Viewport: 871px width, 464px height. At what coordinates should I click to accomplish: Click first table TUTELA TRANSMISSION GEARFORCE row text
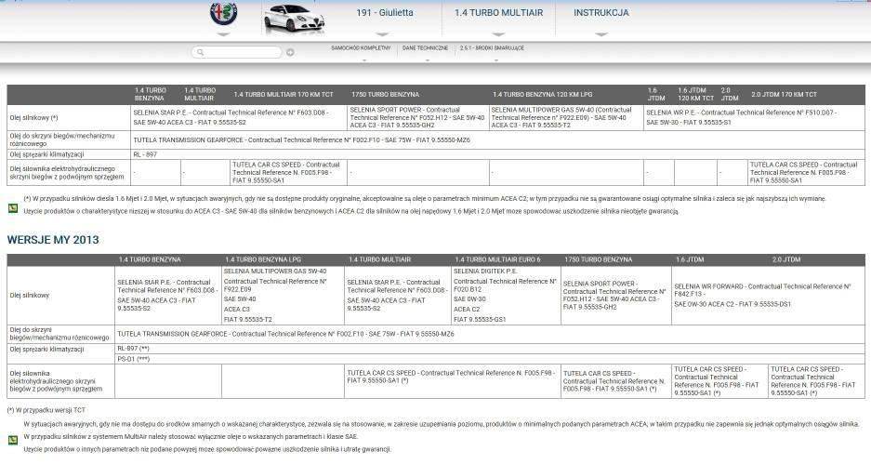tap(301, 140)
